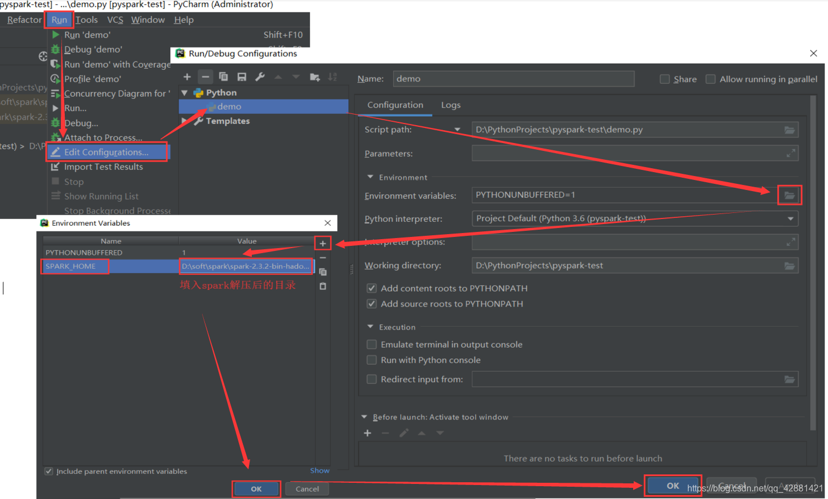The height and width of the screenshot is (499, 828).
Task: Click OK in Environment Variables dialog
Action: click(256, 489)
